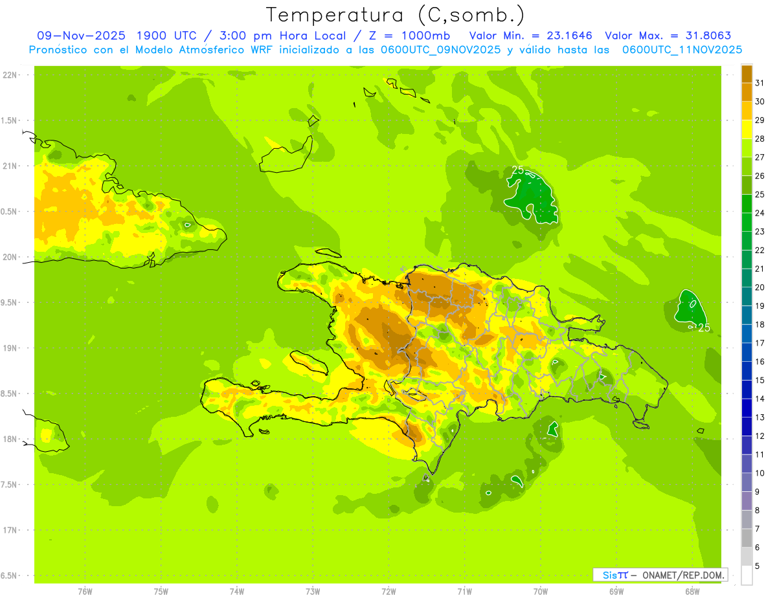Click the latitude label "21N"

click(x=10, y=166)
